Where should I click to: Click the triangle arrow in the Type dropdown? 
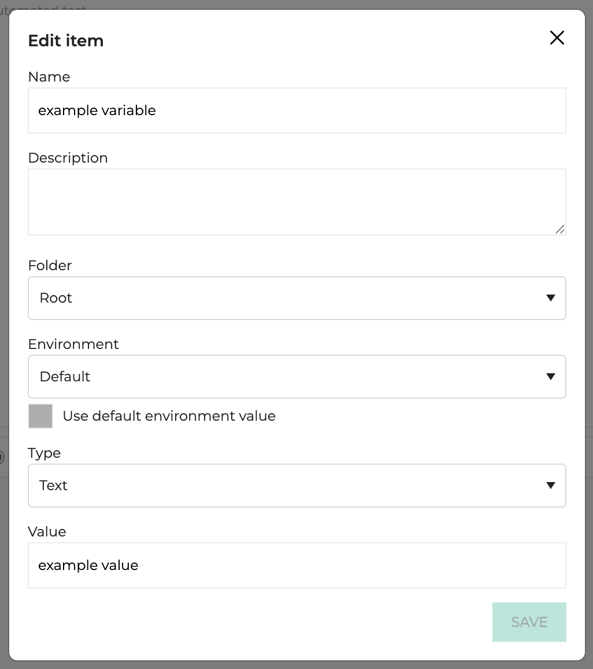click(x=550, y=485)
